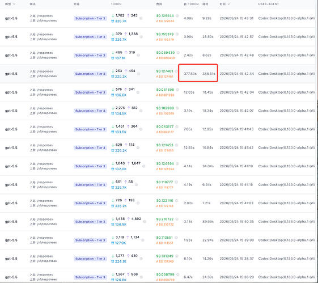Click the first-token latency 12.85s
The image size is (318, 283).
189,147
